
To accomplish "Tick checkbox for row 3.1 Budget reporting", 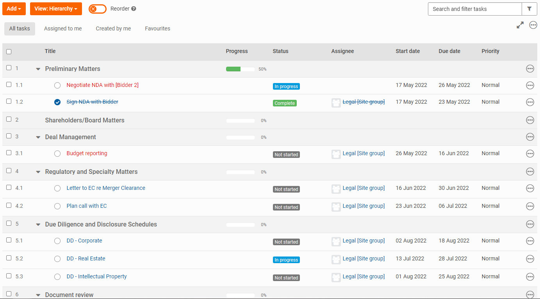I will [x=9, y=153].
